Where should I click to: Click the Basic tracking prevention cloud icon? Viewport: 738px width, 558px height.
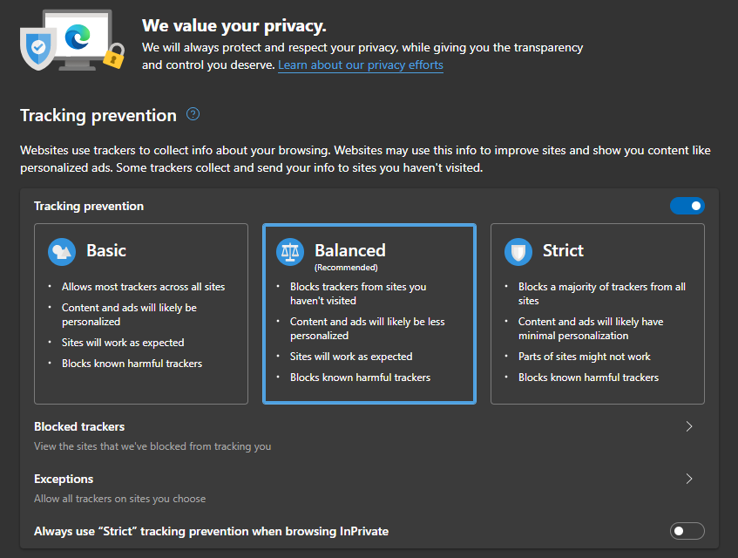click(x=61, y=251)
